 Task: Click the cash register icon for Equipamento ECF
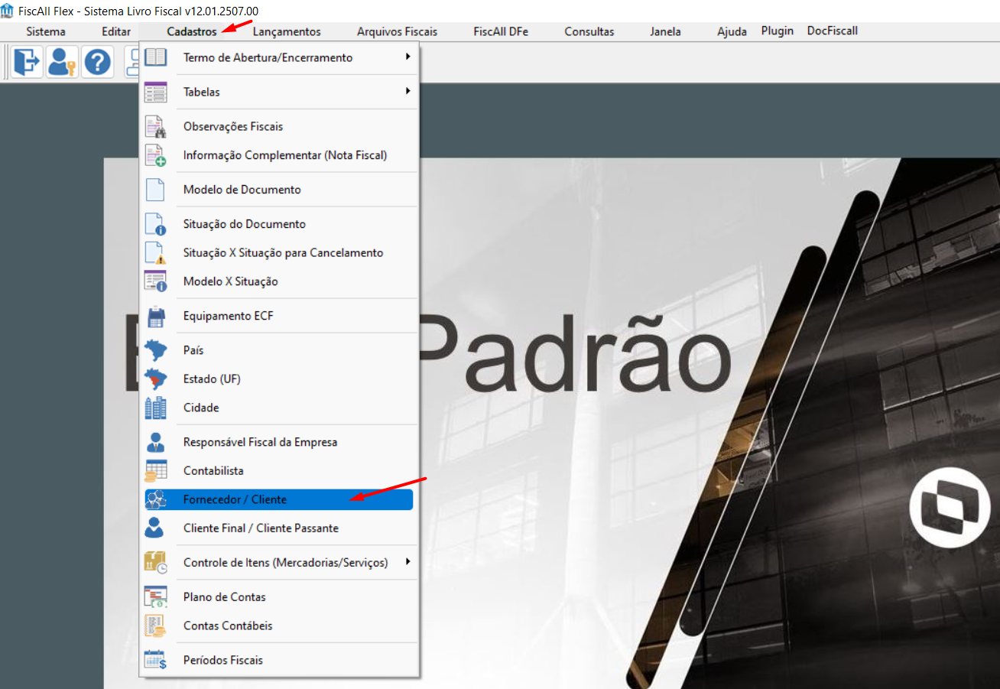tap(156, 316)
